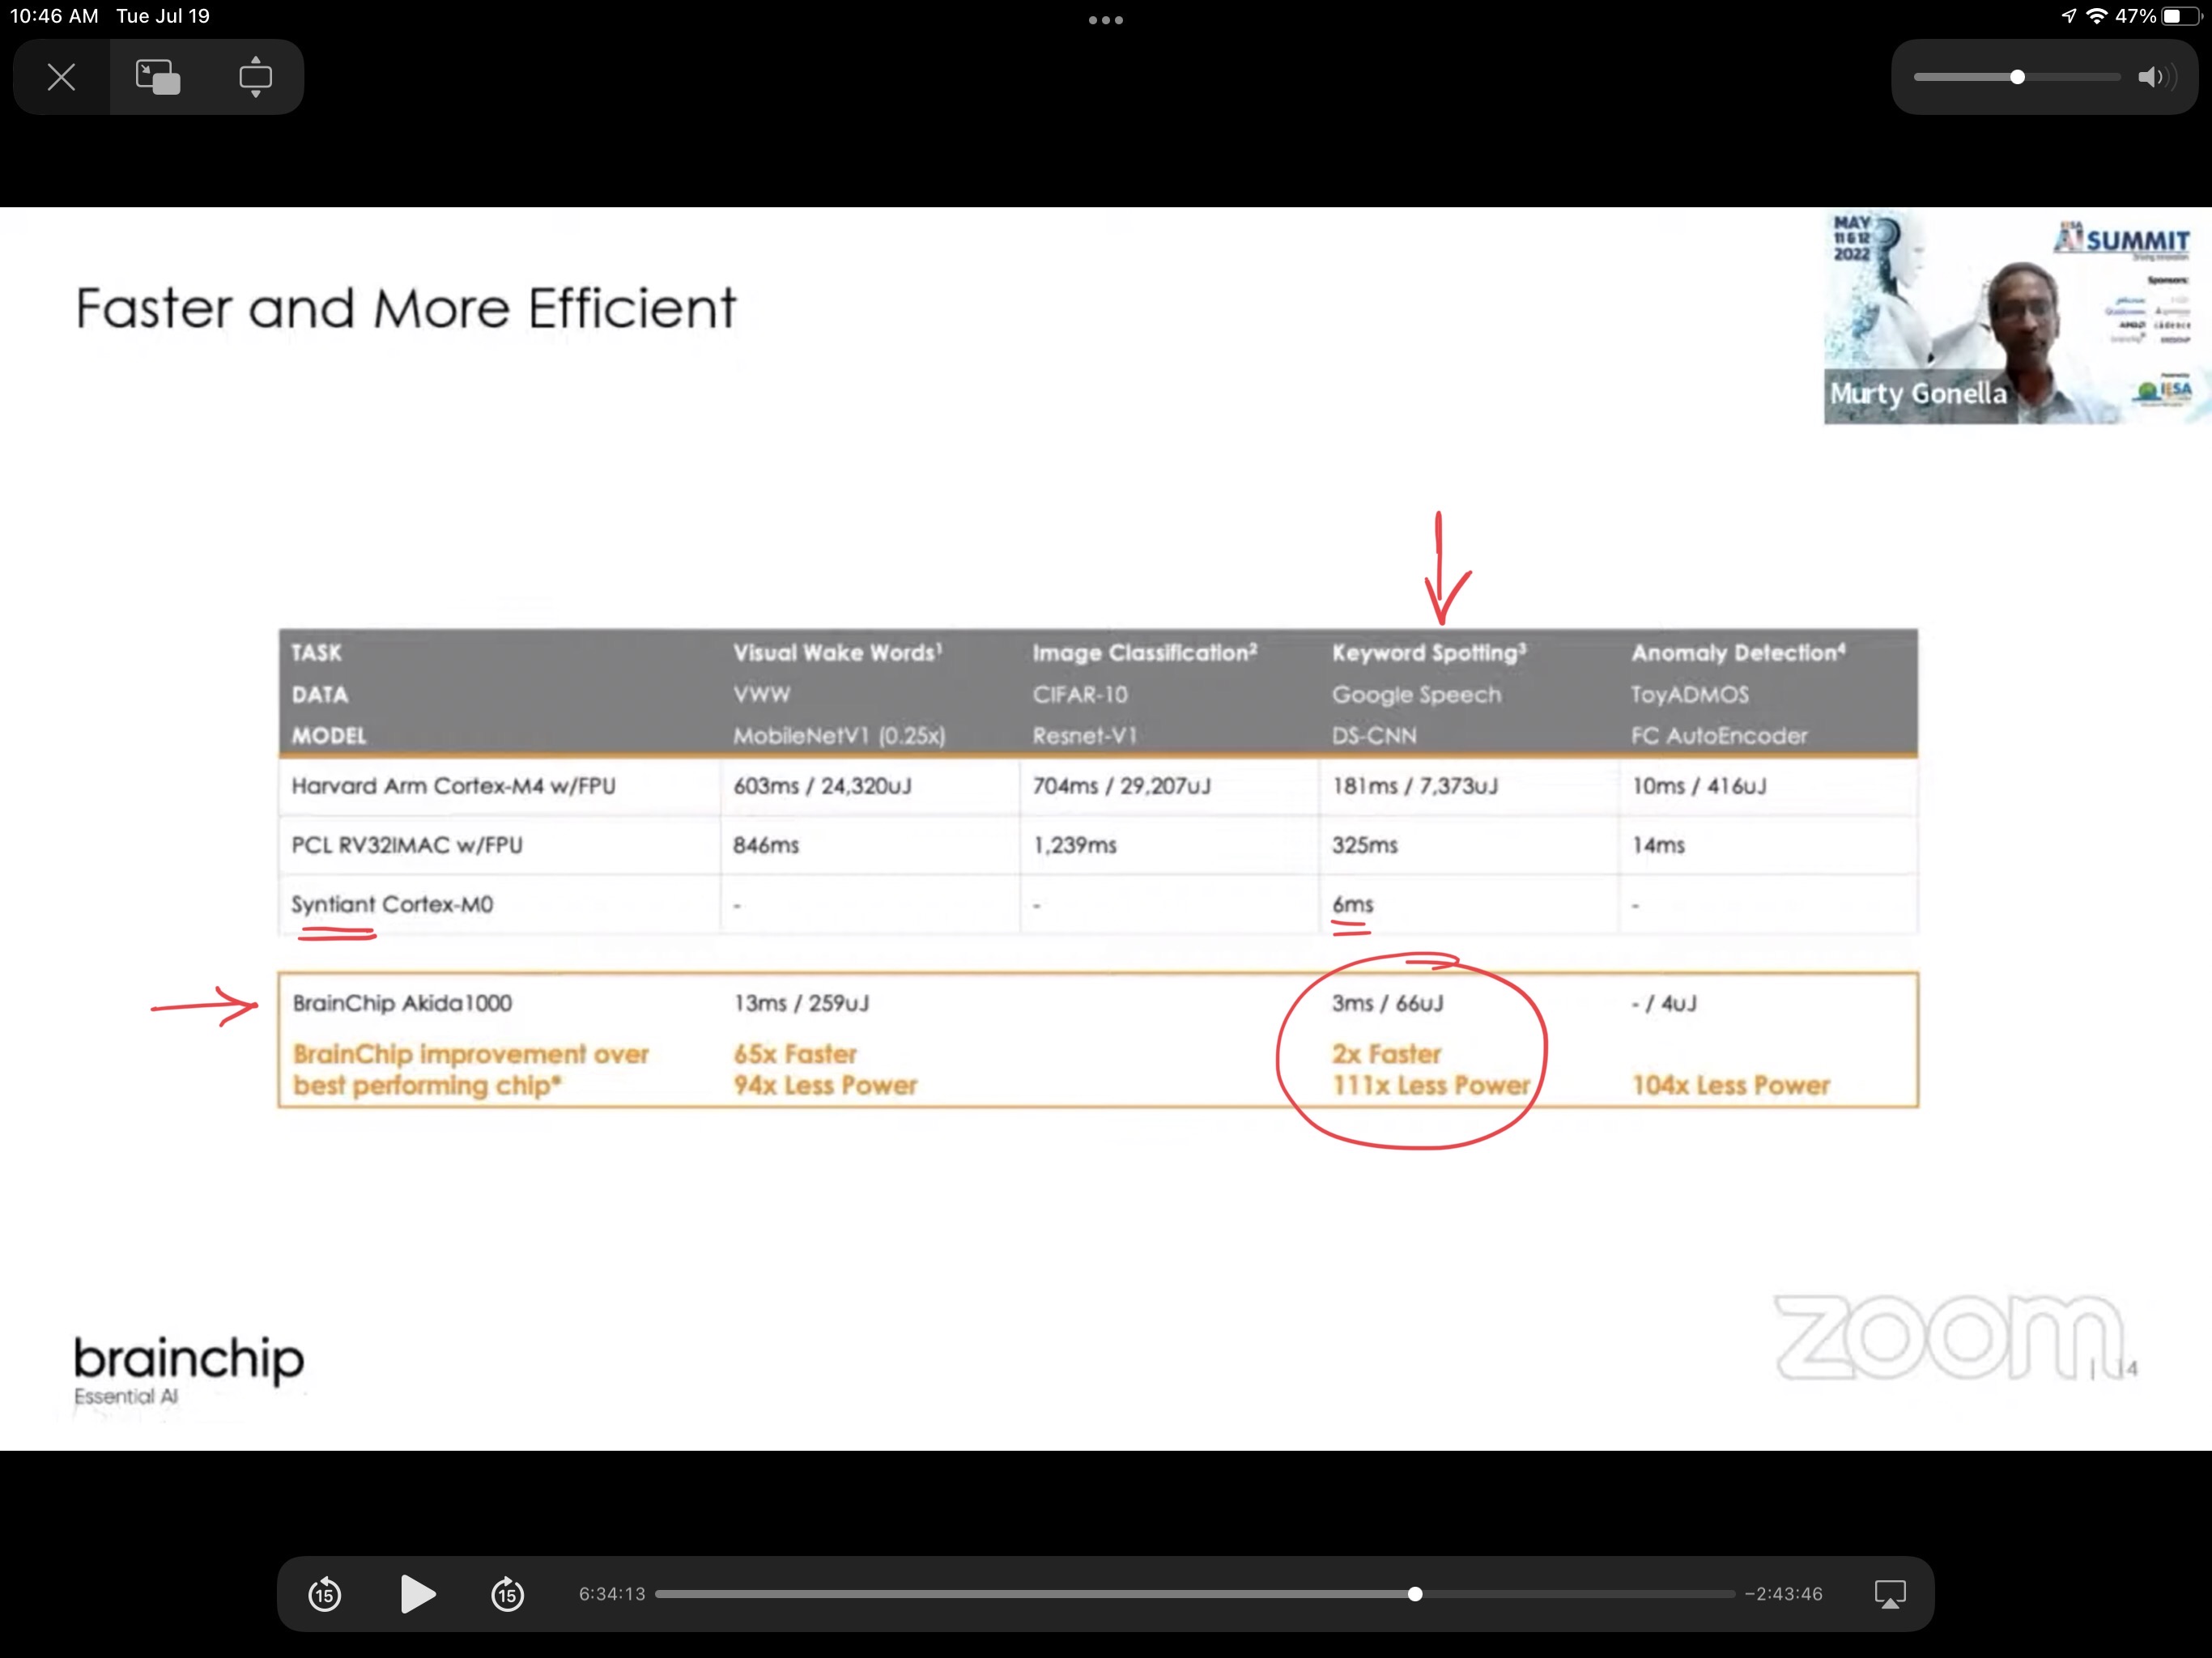The height and width of the screenshot is (1658, 2212).
Task: Adjust the volume slider knob
Action: click(x=2017, y=77)
